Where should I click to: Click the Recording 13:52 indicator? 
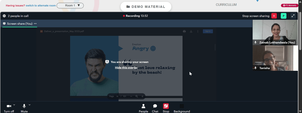coord(135,16)
